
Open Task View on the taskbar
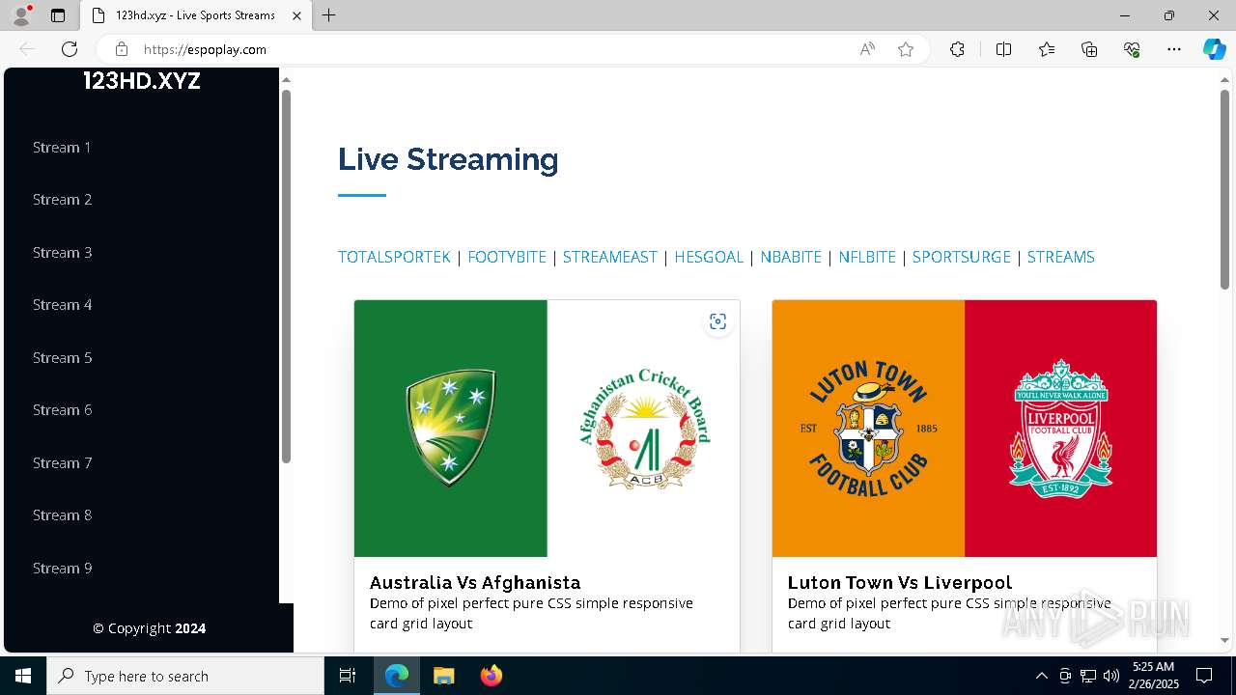pos(348,676)
